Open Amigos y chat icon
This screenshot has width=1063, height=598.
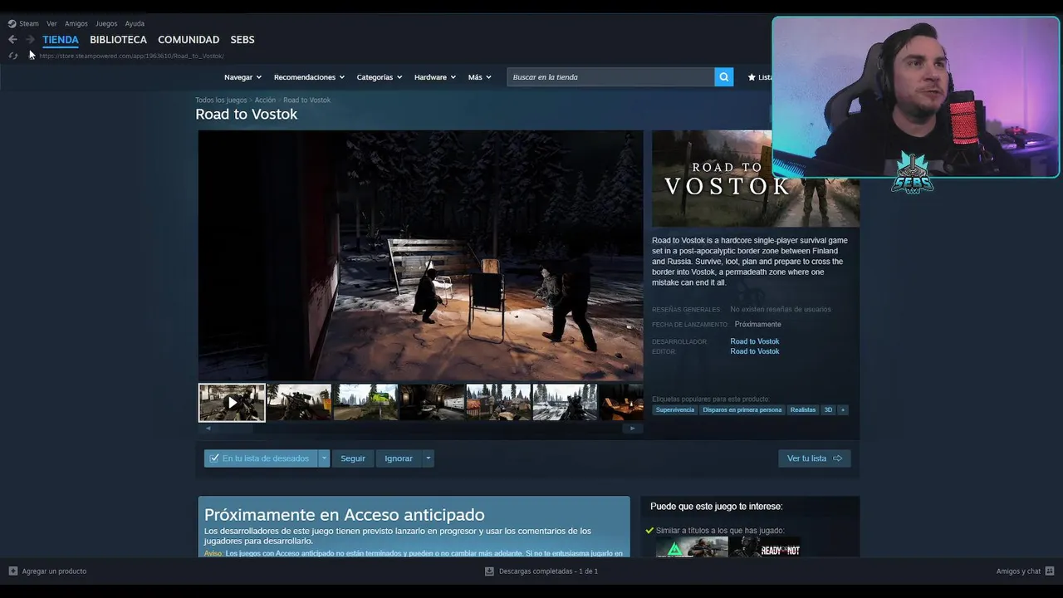tap(1050, 571)
